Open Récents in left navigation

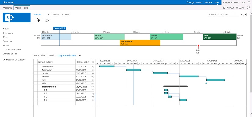[6, 46]
